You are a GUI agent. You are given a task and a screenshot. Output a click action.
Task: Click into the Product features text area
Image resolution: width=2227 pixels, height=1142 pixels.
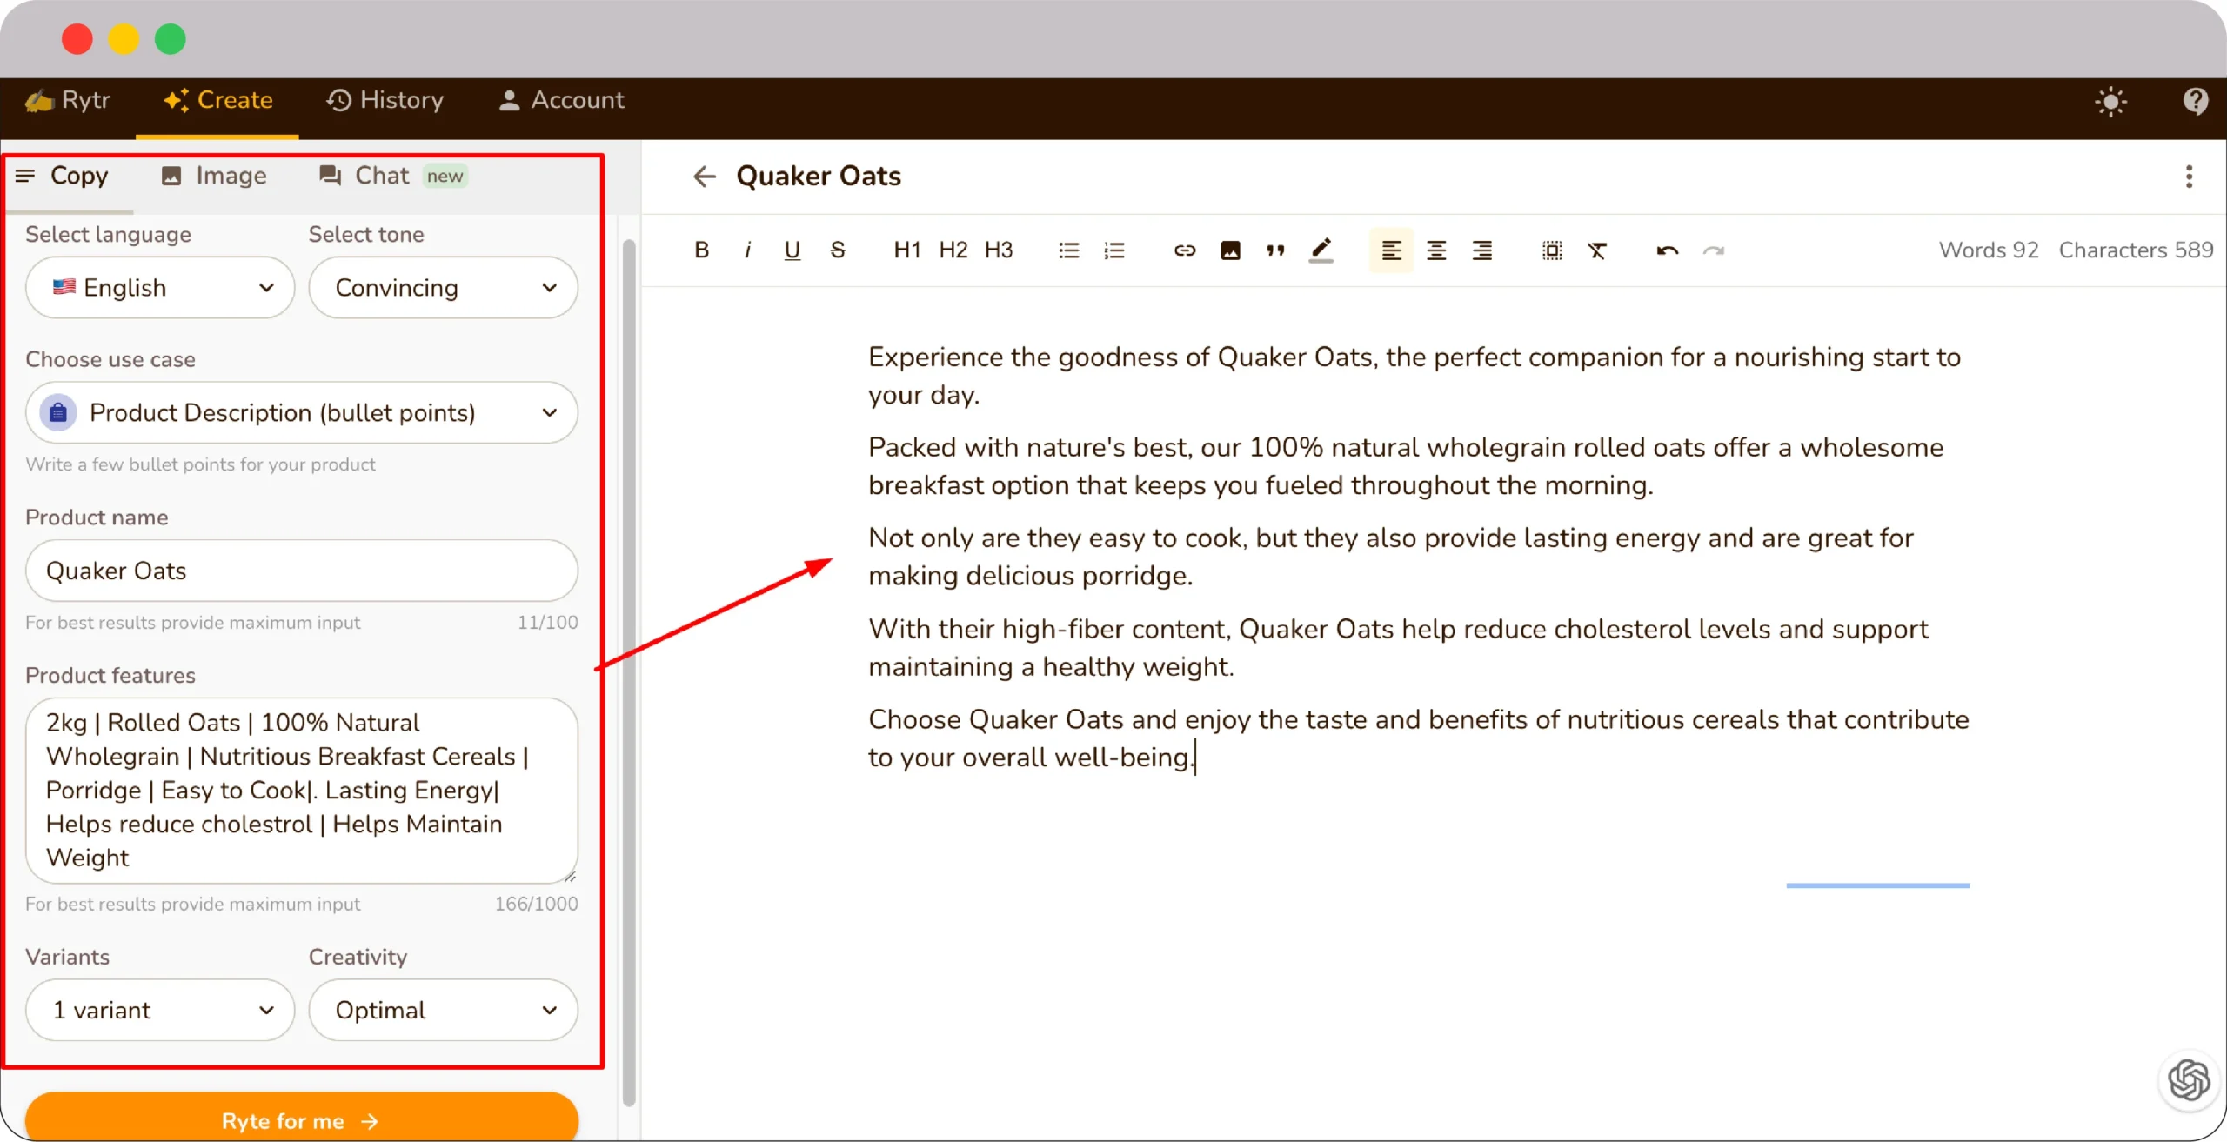click(302, 791)
